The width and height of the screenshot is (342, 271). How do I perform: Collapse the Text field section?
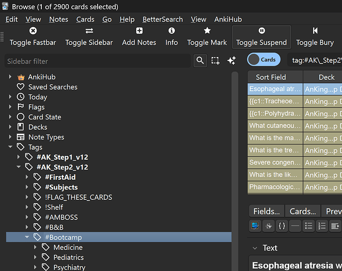pos(255,248)
